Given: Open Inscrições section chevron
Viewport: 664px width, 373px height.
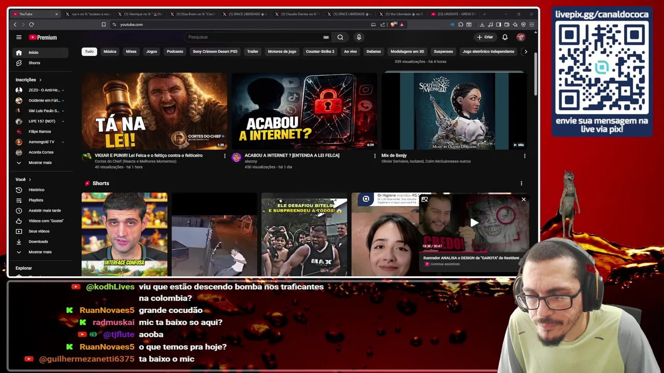Looking at the screenshot, I should (x=40, y=80).
